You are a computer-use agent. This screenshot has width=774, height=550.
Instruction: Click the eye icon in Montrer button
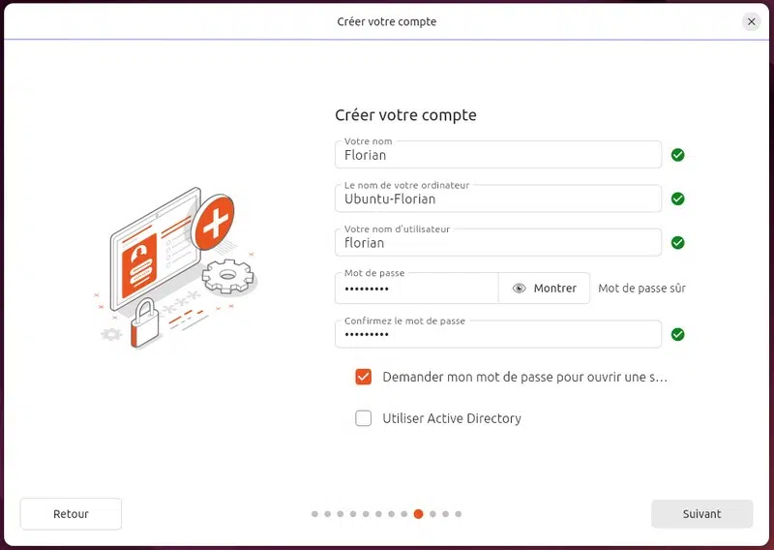tap(520, 289)
